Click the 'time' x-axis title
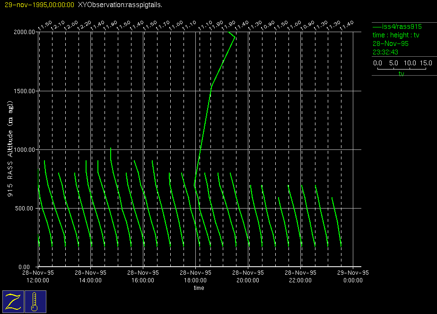The width and height of the screenshot is (437, 314). pos(199,288)
